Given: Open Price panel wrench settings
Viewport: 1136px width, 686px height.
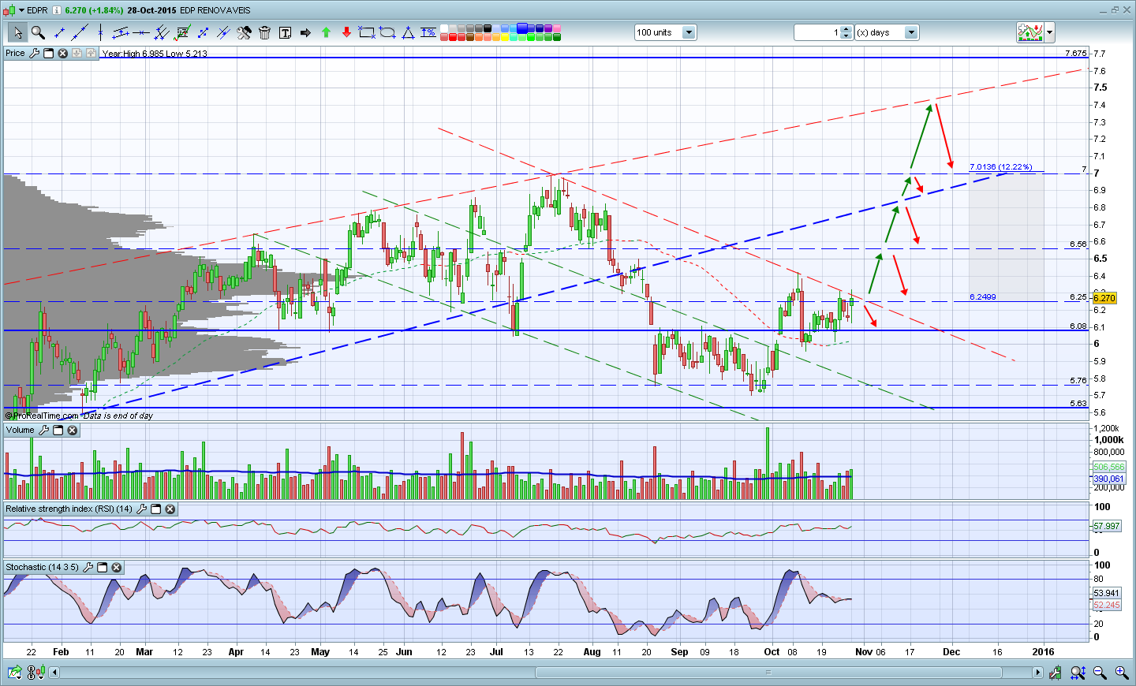Looking at the screenshot, I should pos(34,54).
